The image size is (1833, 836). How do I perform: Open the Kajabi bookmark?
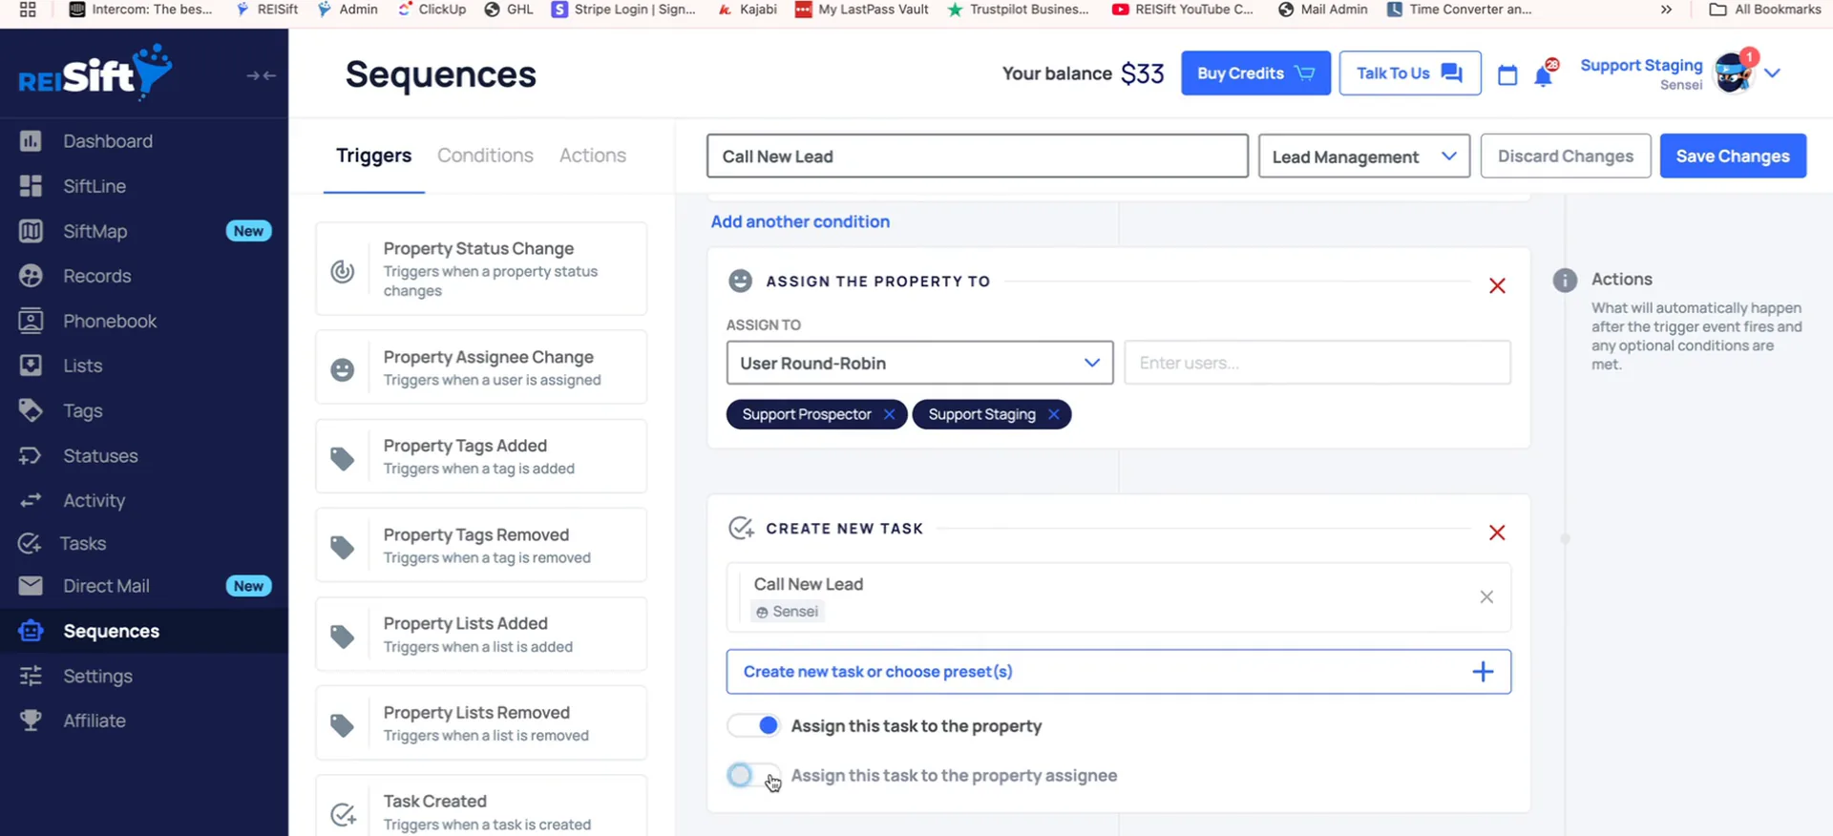(x=748, y=10)
